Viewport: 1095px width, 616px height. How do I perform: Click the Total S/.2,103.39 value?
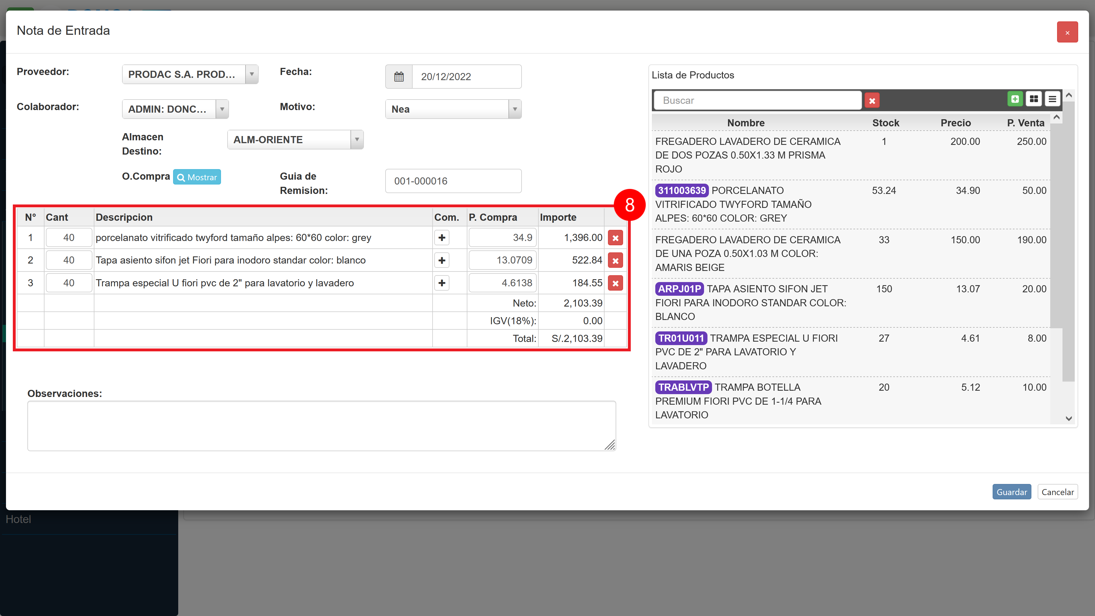pyautogui.click(x=577, y=339)
